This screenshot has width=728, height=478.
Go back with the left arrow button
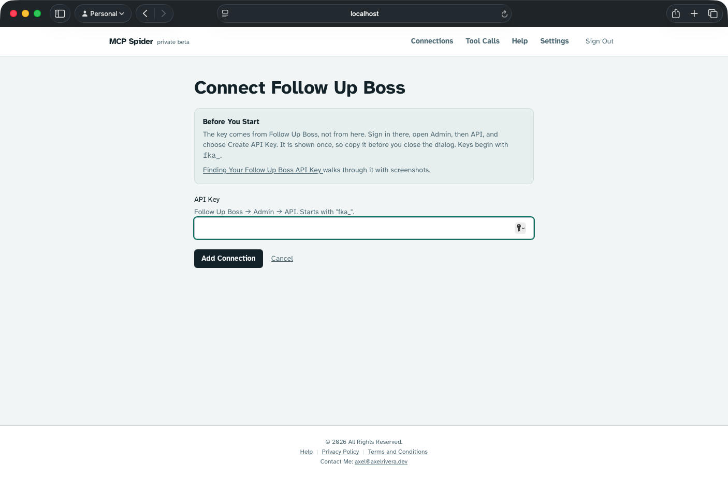point(145,13)
